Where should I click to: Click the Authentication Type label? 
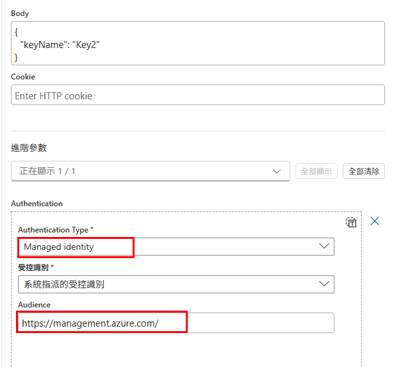[53, 230]
